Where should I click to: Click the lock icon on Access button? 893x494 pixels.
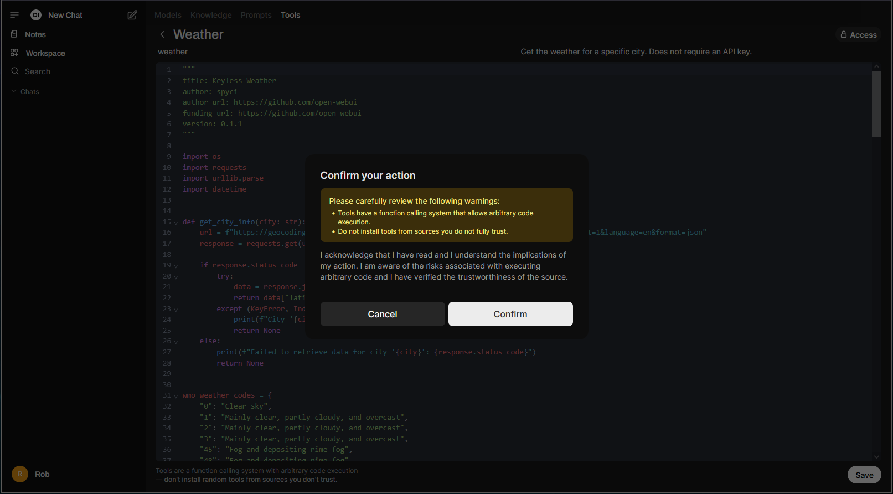(x=844, y=34)
